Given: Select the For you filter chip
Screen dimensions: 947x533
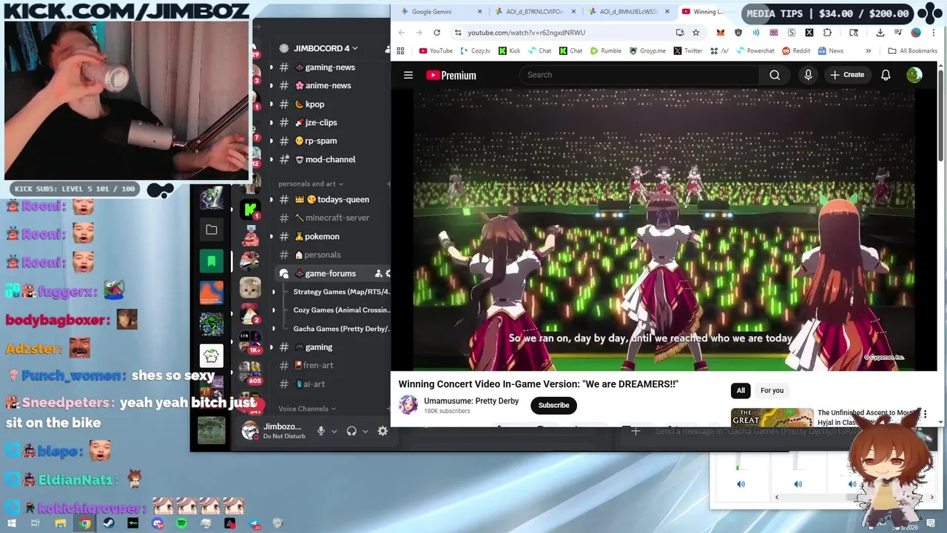Looking at the screenshot, I should pyautogui.click(x=772, y=390).
